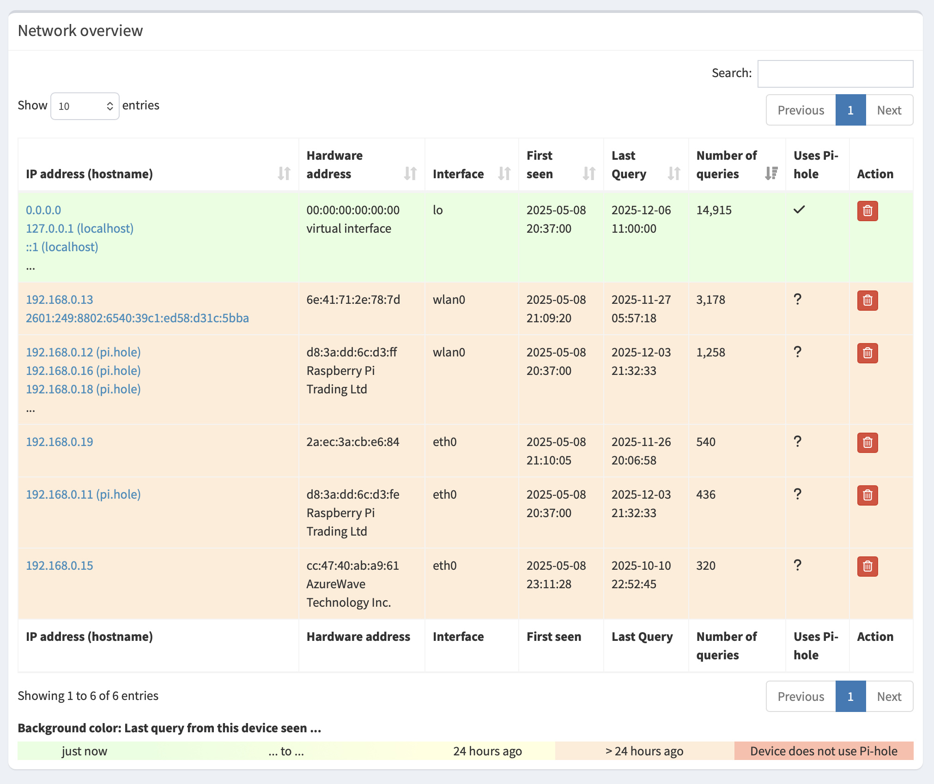Delete the 0.0.0.0 localhost device entry
The image size is (934, 784).
coord(867,211)
